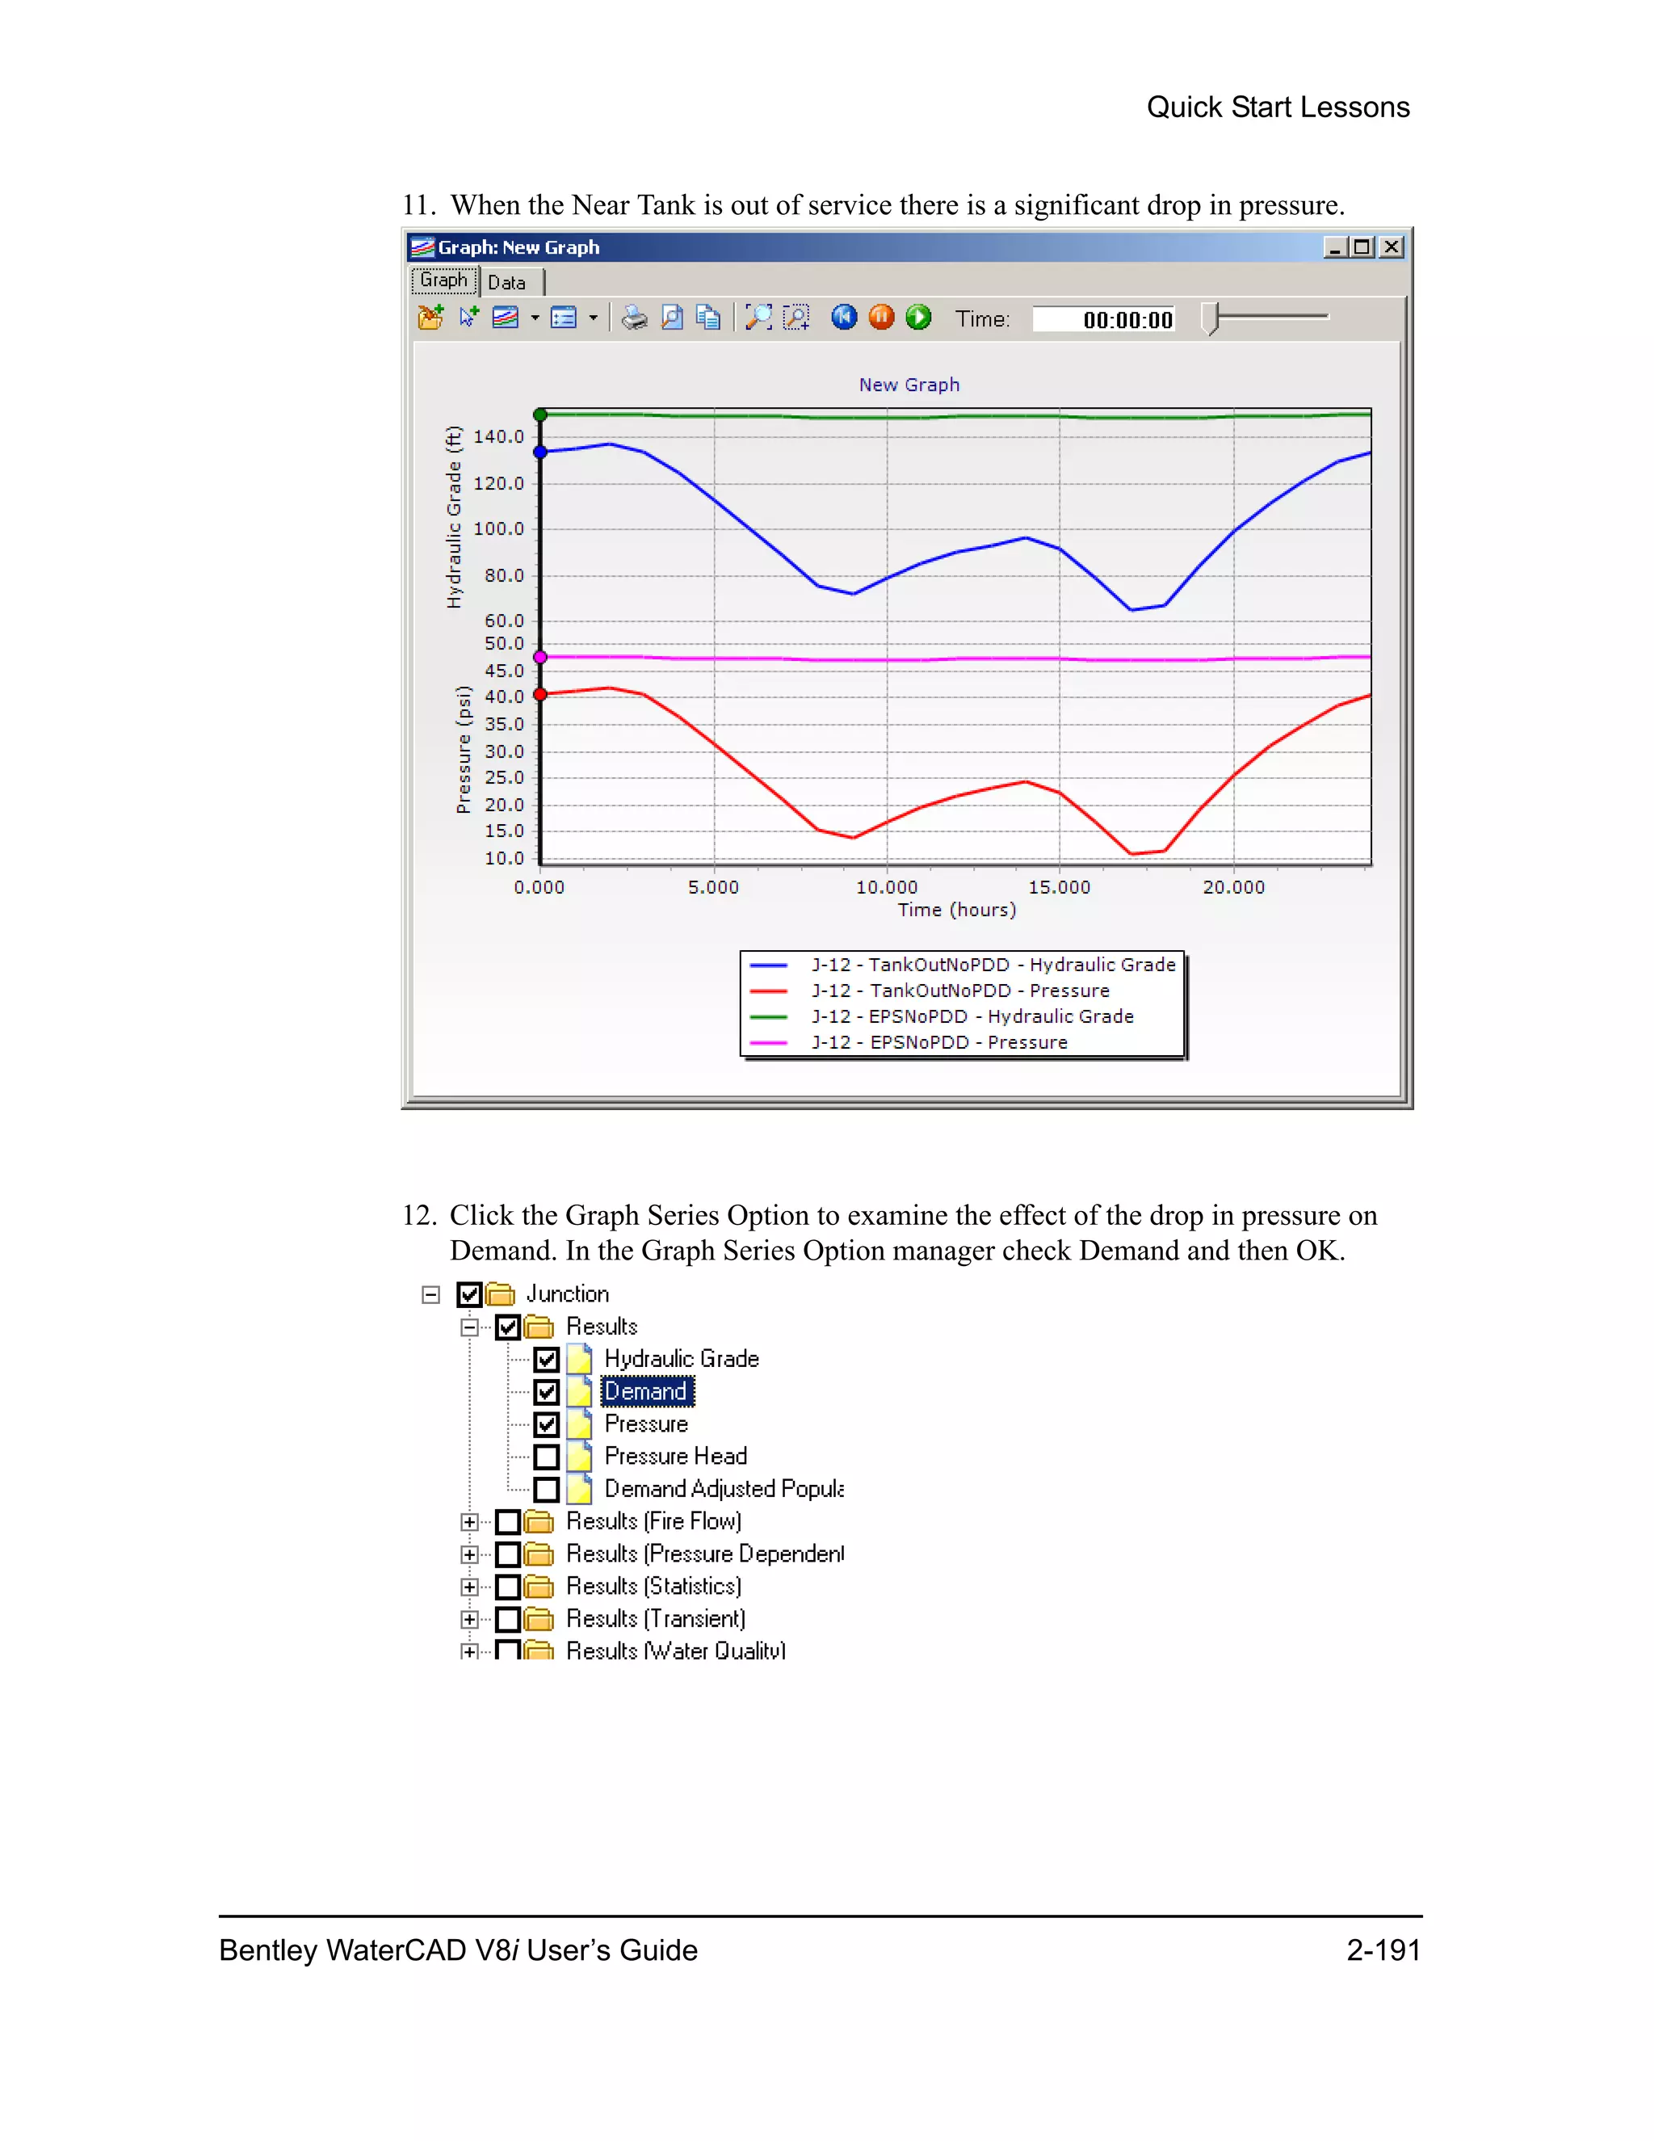The image size is (1654, 2141).
Task: Toggle the Junction checkbox
Action: tap(469, 1295)
